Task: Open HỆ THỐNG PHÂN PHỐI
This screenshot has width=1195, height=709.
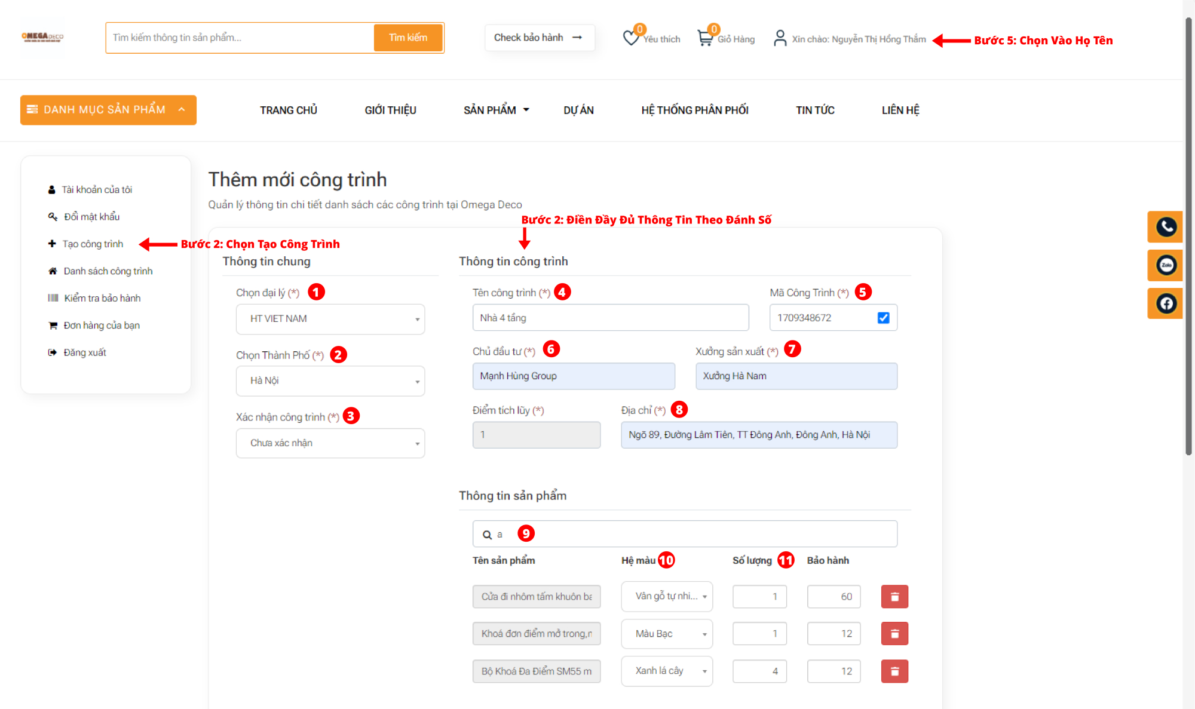Action: click(x=695, y=110)
